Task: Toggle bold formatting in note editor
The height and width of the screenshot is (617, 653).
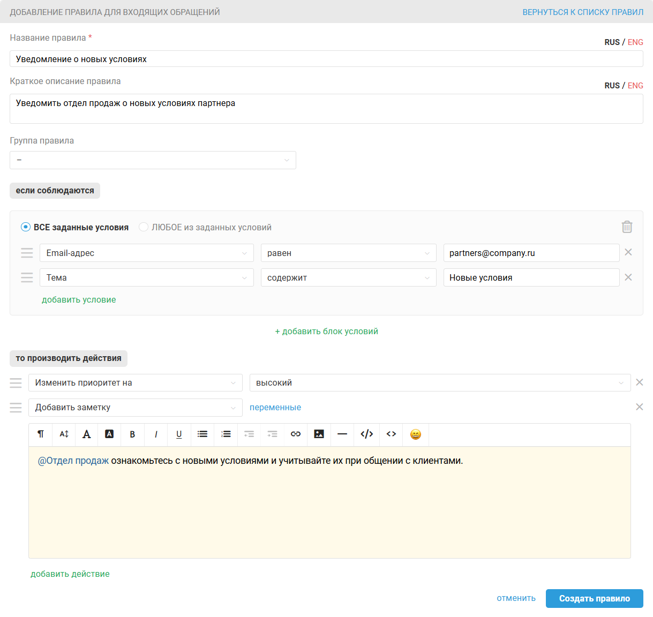Action: point(132,434)
